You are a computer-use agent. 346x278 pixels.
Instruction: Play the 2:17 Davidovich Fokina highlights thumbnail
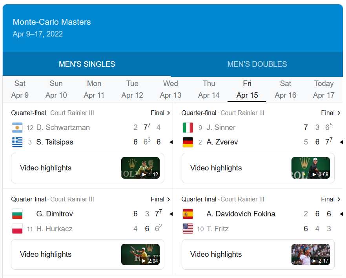tap(310, 254)
